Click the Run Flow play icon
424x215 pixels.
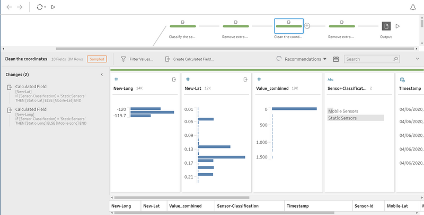(x=54, y=7)
